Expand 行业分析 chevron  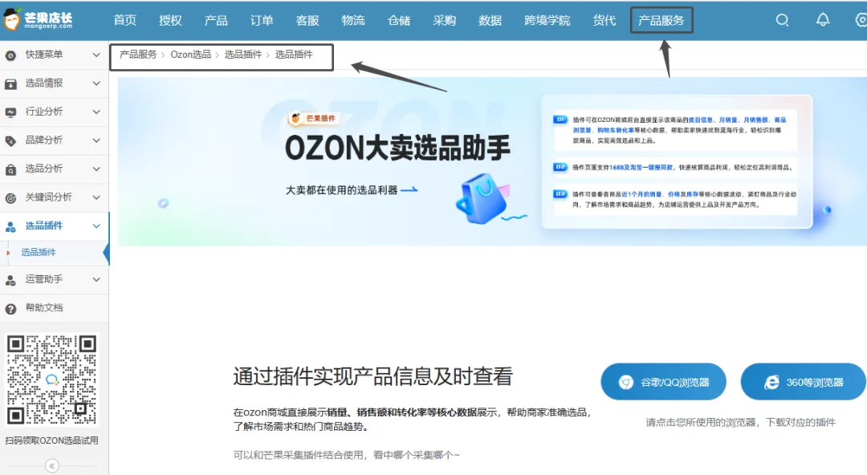(96, 112)
